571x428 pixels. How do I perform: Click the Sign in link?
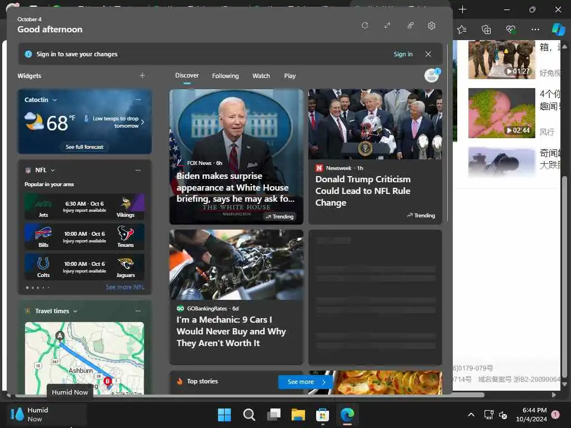point(403,54)
